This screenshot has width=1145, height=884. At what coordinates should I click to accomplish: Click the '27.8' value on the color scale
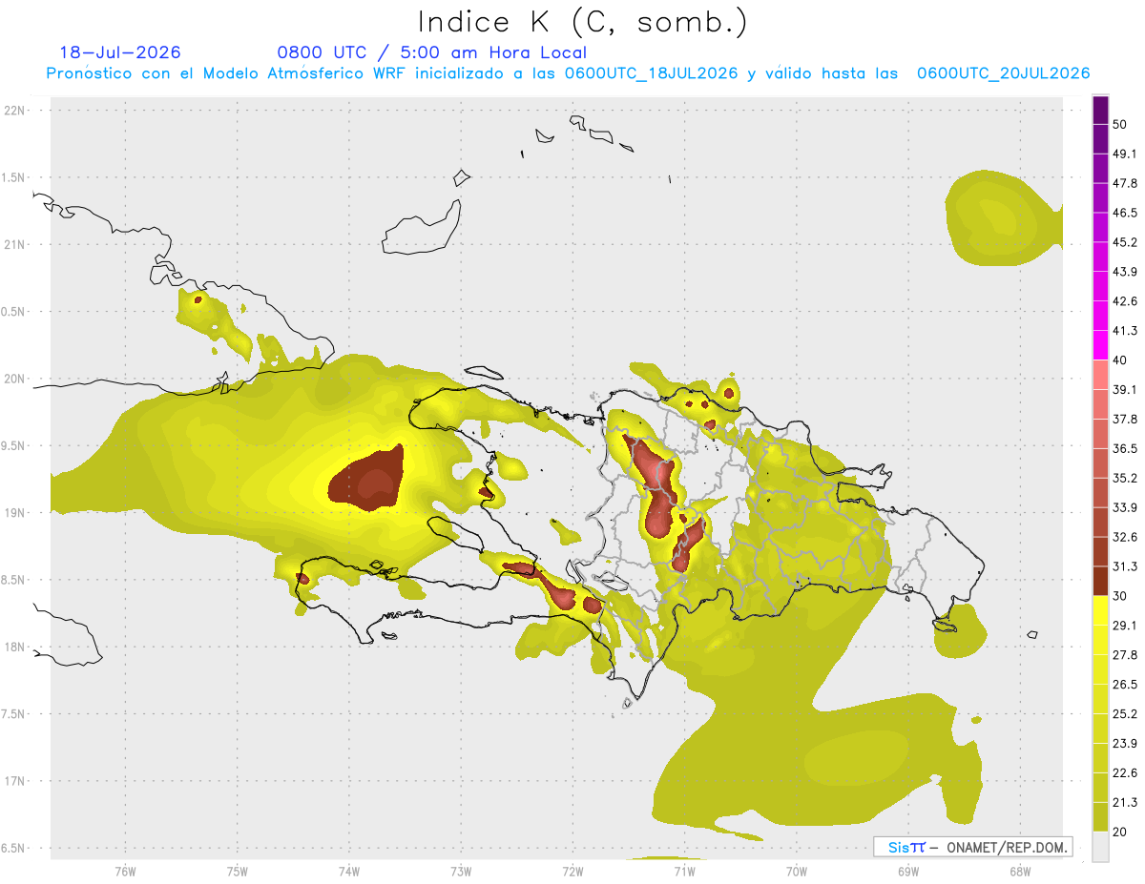click(x=1125, y=655)
